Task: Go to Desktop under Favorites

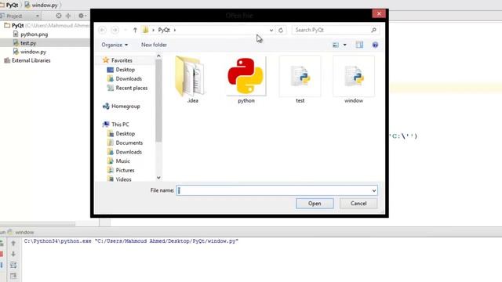Action: (125, 70)
